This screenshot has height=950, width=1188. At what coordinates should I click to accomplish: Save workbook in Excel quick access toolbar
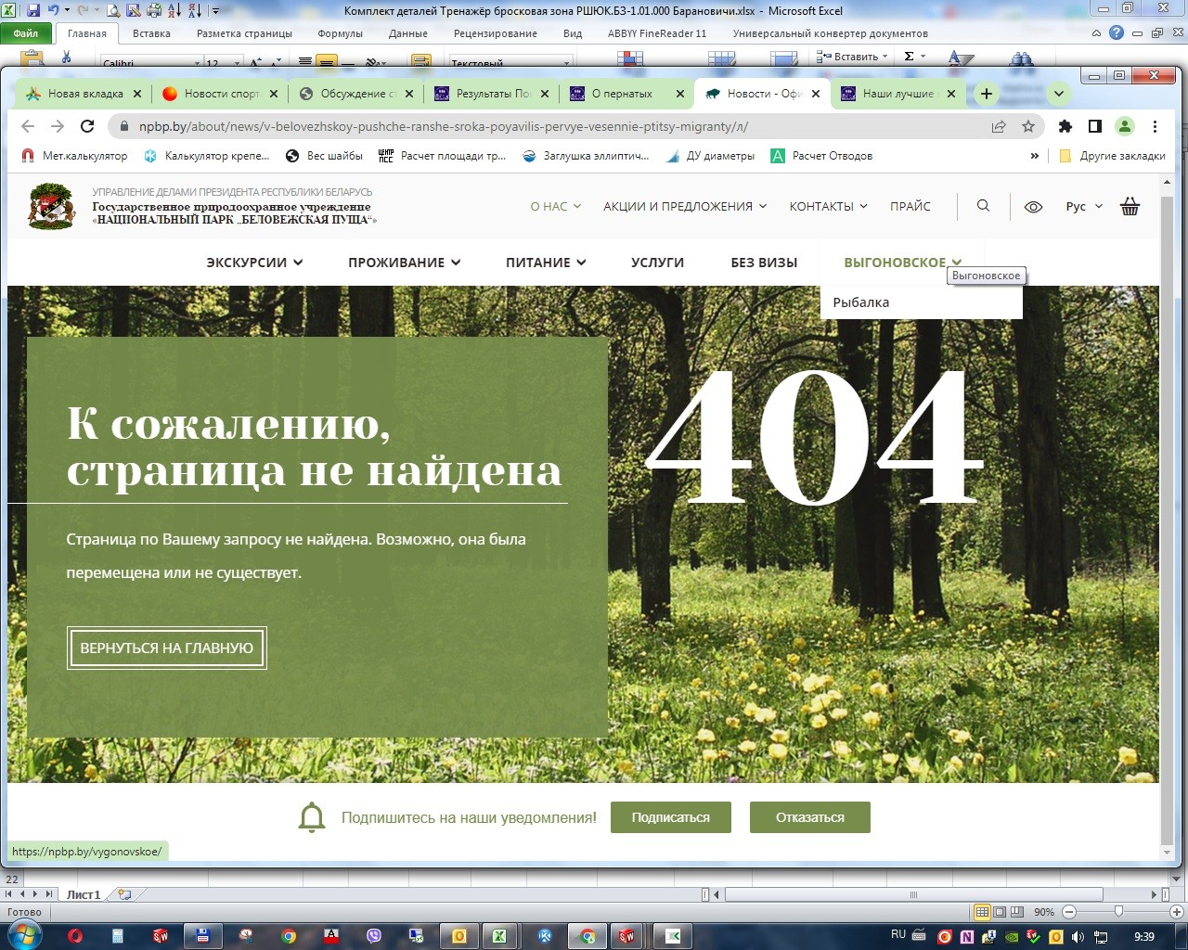33,11
